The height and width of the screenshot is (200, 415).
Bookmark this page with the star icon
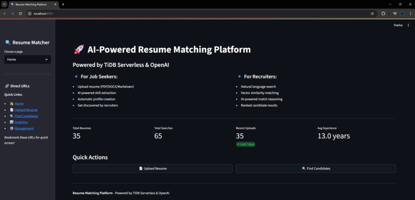[x=372, y=13]
